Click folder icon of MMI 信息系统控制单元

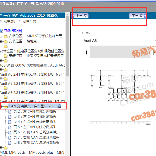tap(5, 36)
